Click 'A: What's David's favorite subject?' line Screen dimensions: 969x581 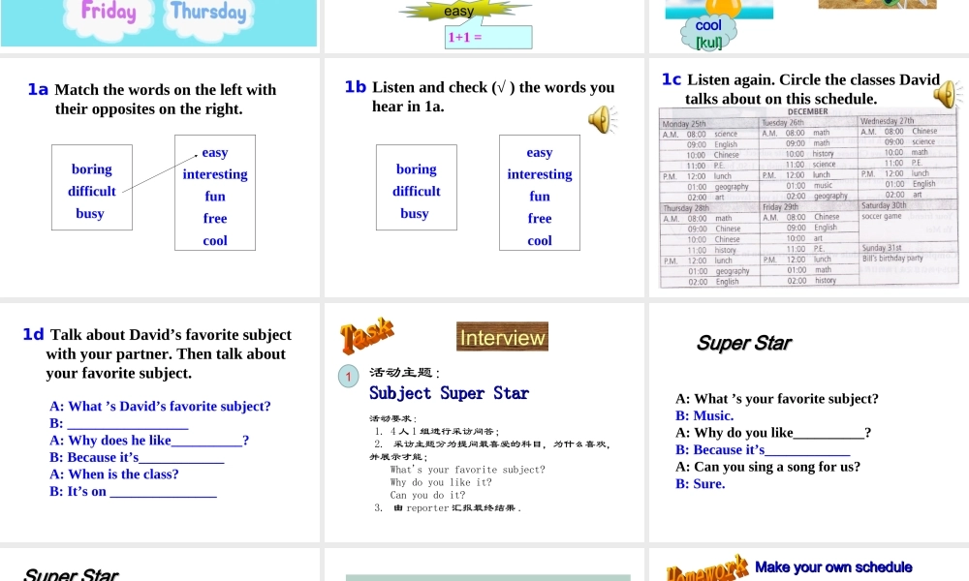pyautogui.click(x=160, y=407)
